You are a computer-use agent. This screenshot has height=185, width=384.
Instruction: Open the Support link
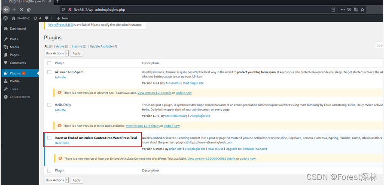click(x=262, y=149)
